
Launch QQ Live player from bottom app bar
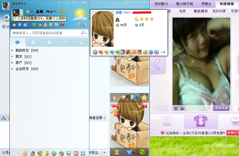point(54,153)
